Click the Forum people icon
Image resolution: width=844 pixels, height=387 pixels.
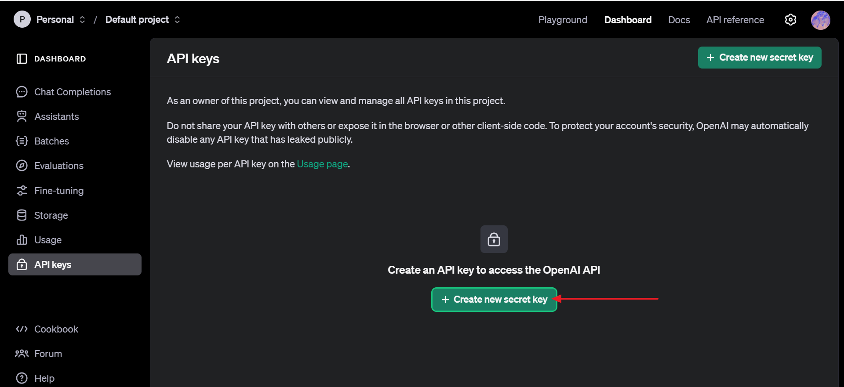(x=22, y=354)
